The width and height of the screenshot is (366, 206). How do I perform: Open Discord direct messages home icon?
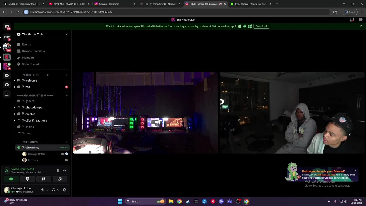coord(7,27)
